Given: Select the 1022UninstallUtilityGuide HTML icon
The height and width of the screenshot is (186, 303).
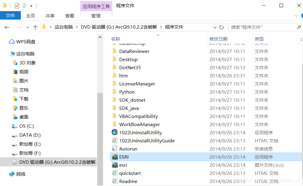Looking at the screenshot, I should tap(115, 141).
